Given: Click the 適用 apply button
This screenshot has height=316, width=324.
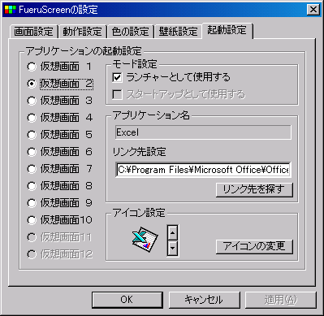Looking at the screenshot, I should [x=281, y=300].
